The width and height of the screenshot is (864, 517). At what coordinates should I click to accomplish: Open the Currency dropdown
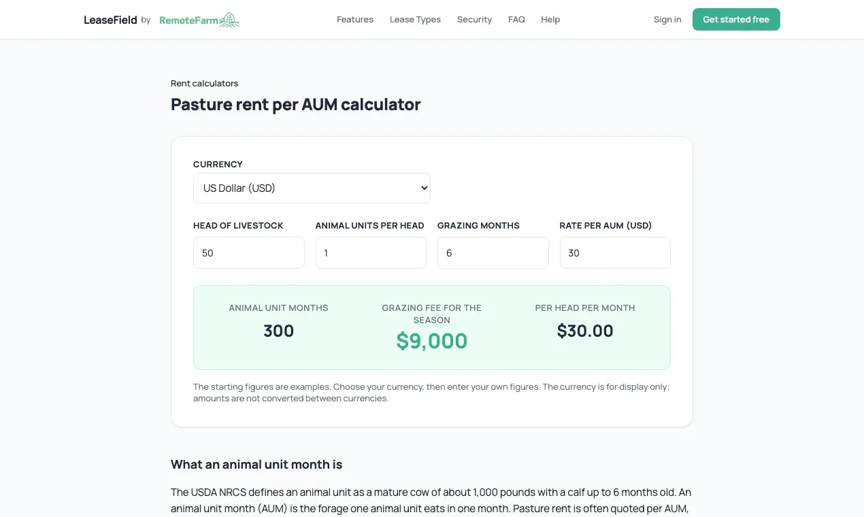point(312,188)
